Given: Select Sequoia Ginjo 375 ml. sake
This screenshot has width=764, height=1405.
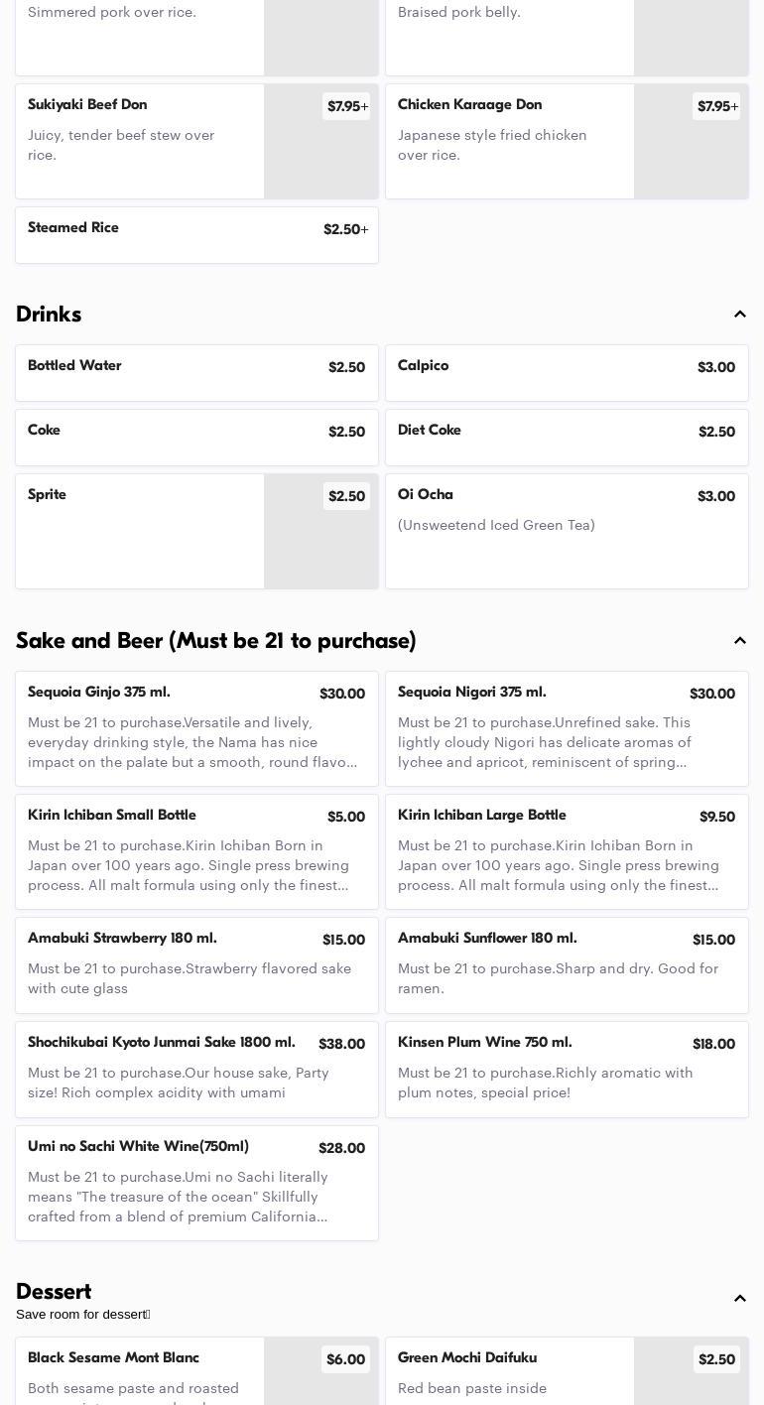Looking at the screenshot, I should point(196,729).
